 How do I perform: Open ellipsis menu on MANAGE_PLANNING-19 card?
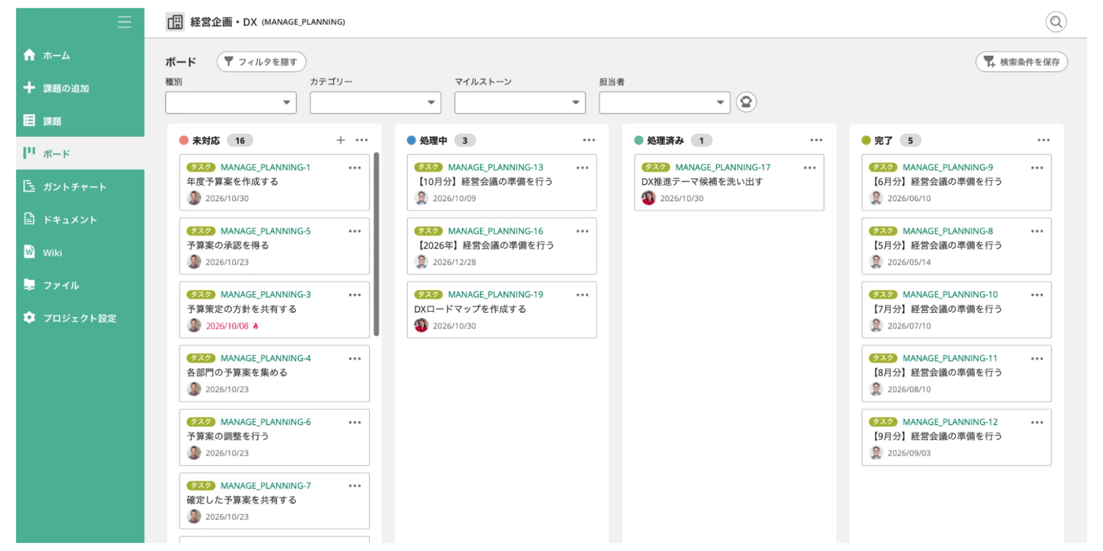pos(582,295)
